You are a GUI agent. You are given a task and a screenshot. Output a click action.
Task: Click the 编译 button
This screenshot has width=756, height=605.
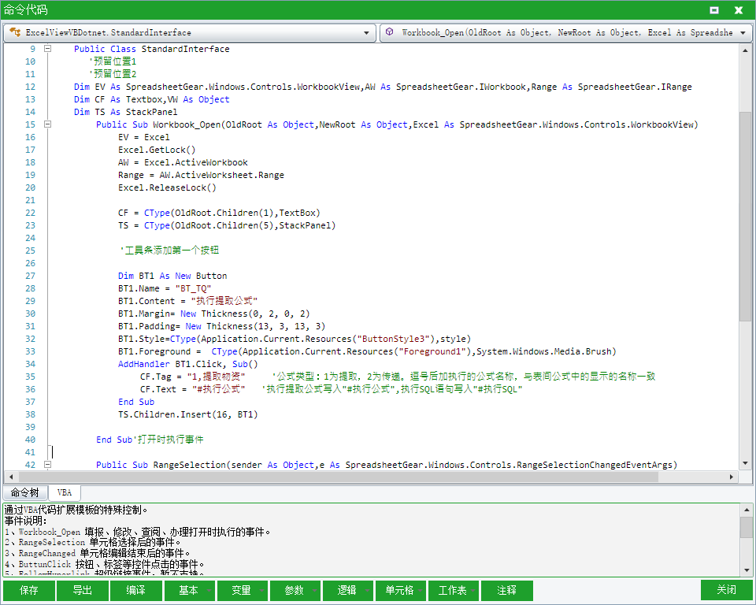point(135,591)
